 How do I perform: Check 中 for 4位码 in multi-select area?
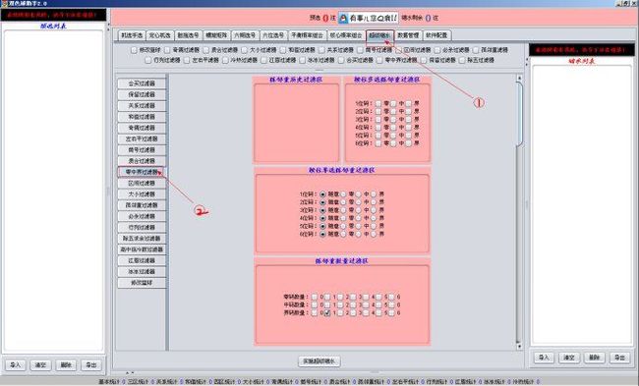pos(393,128)
